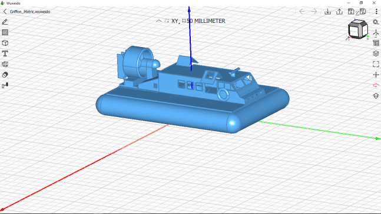The image size is (381, 214).
Task: Undo with the left arrow
Action: (302, 11)
